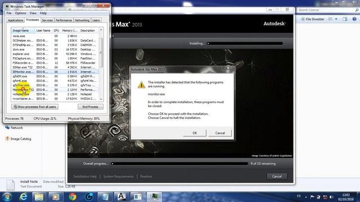This screenshot has width=360, height=202.
Task: Open Autodesk installer 'A' taskbar icon
Action: 121,197
